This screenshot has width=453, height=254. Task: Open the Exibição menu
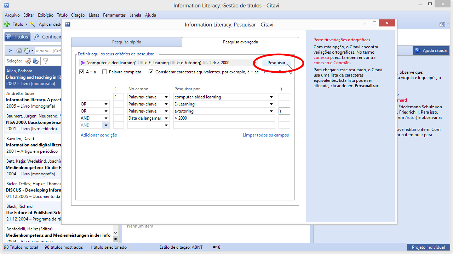tap(46, 15)
